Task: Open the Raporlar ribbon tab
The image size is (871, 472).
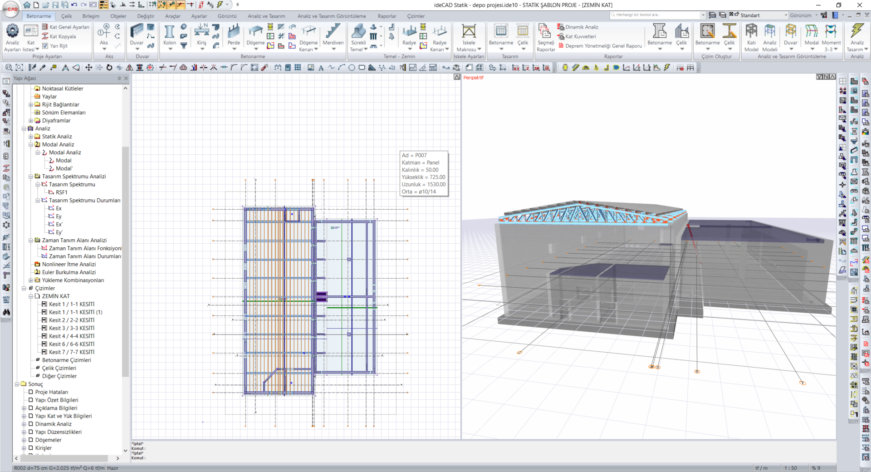Action: click(x=387, y=16)
